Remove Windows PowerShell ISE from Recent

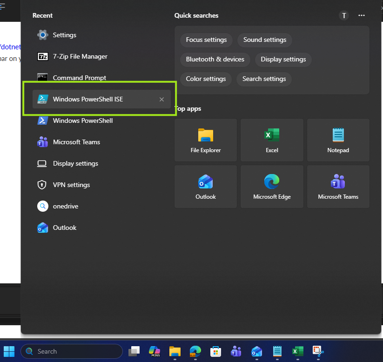click(x=161, y=99)
